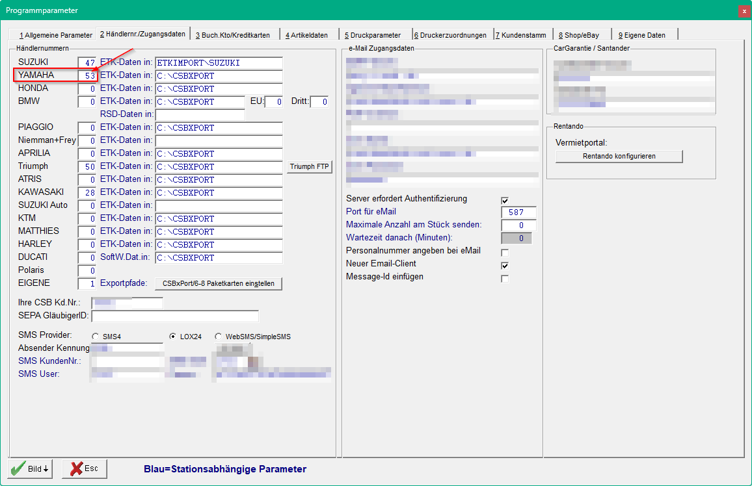
Task: Cancel with the red X Esc button
Action: click(85, 468)
